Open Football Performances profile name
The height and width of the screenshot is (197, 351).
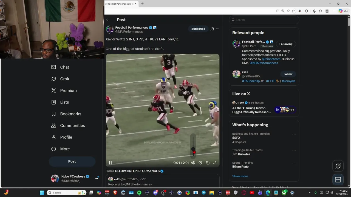coord(132,28)
